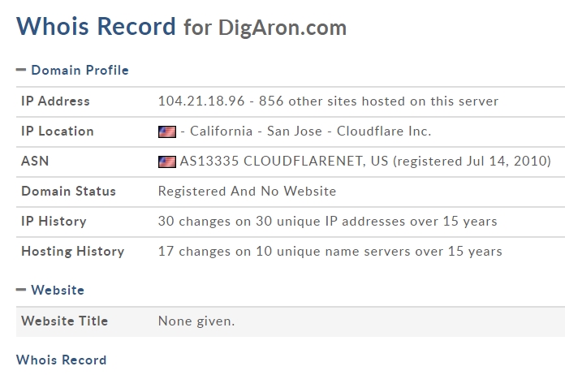Click the California - San Jose location text
This screenshot has width=565, height=375.
click(x=256, y=131)
